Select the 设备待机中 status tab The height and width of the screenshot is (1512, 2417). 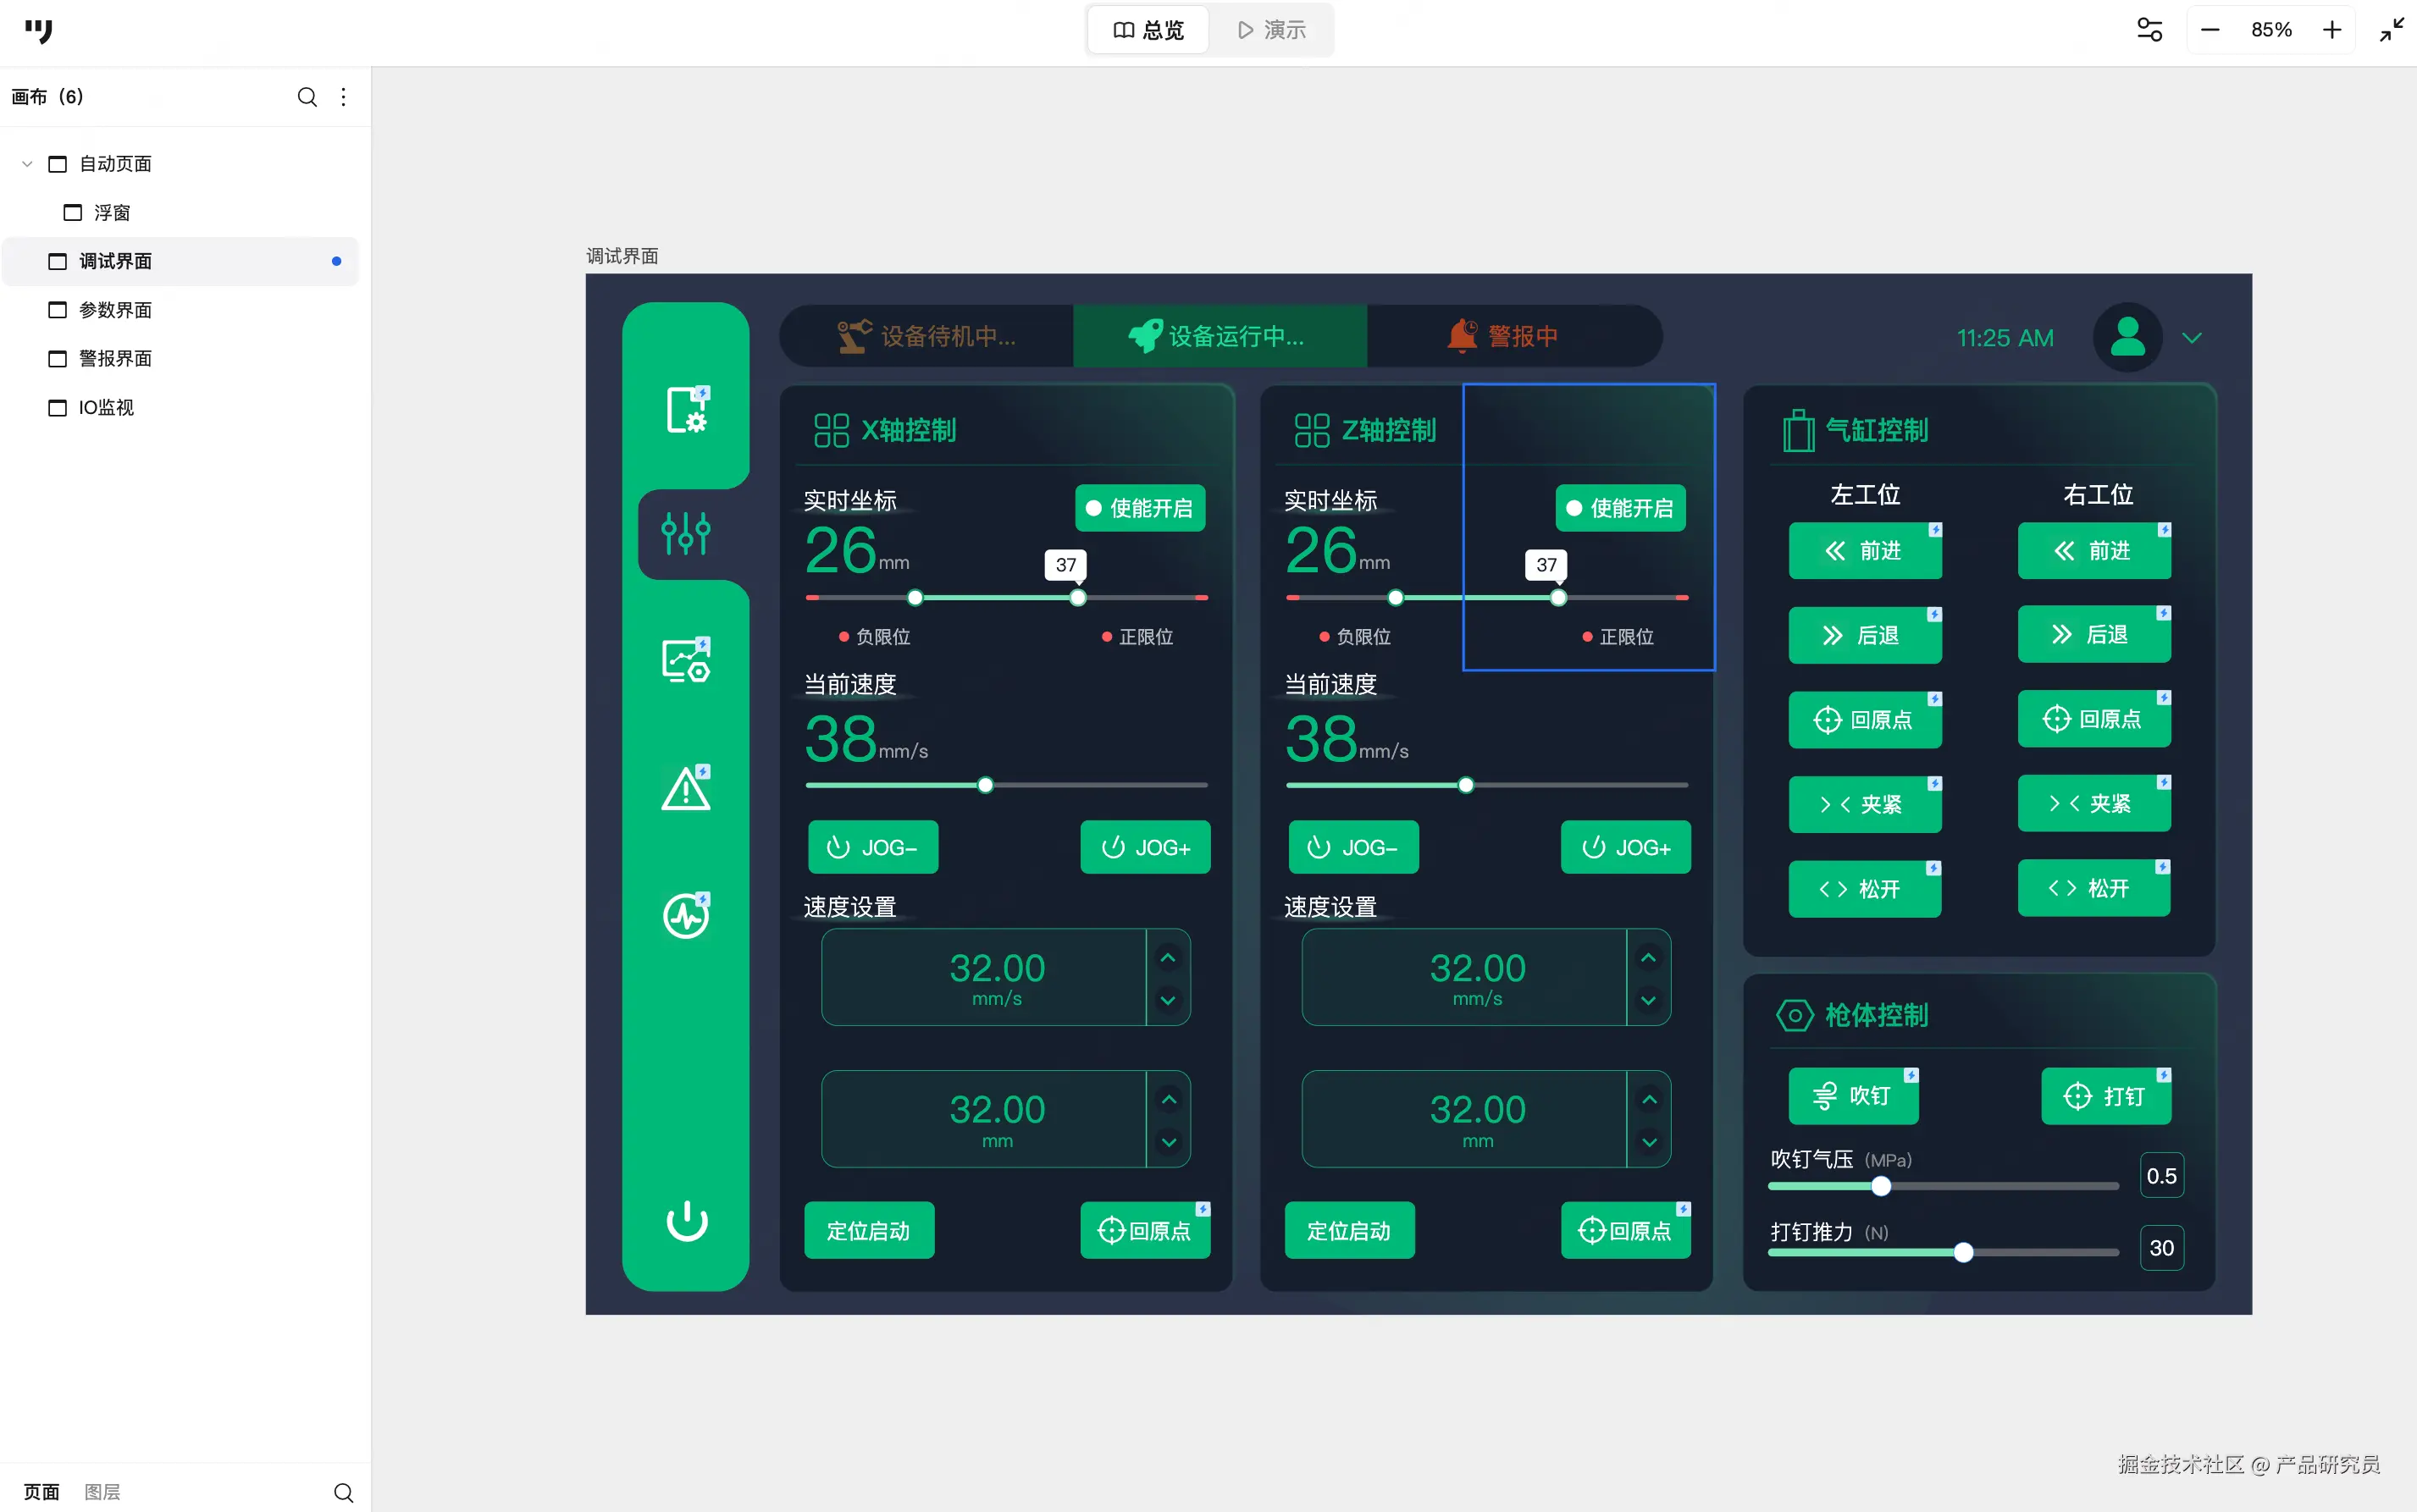point(926,336)
